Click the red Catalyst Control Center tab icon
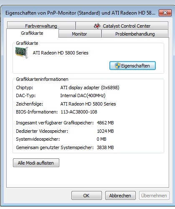 click(97, 26)
